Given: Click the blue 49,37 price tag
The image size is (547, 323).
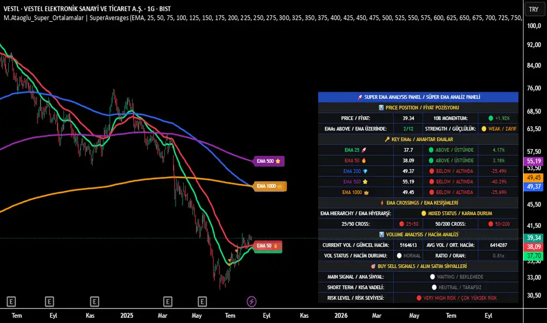Looking at the screenshot, I should tap(534, 186).
